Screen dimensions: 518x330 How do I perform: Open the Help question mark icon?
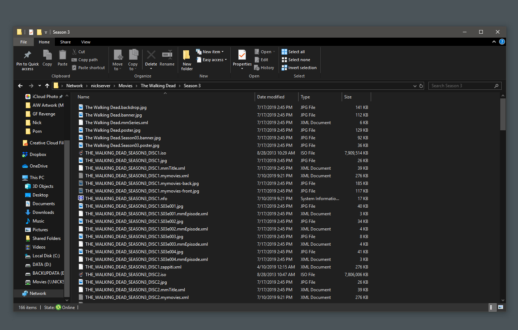coord(502,42)
